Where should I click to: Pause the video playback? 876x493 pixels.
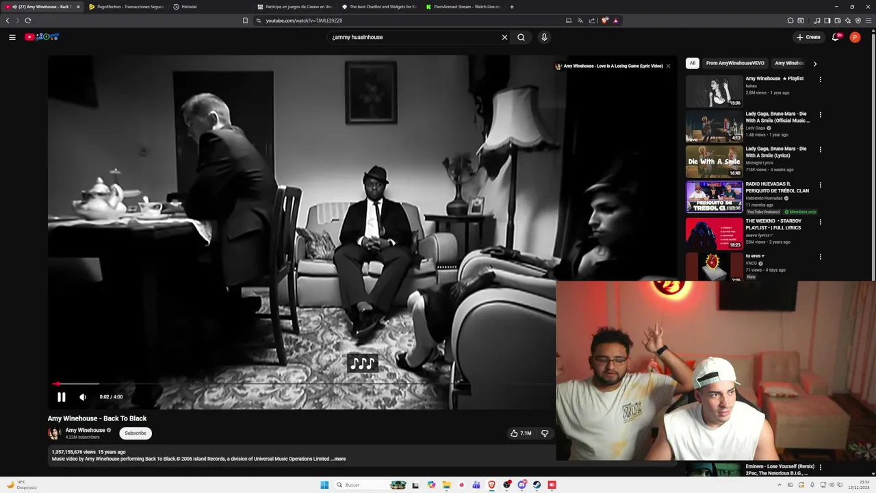point(62,397)
